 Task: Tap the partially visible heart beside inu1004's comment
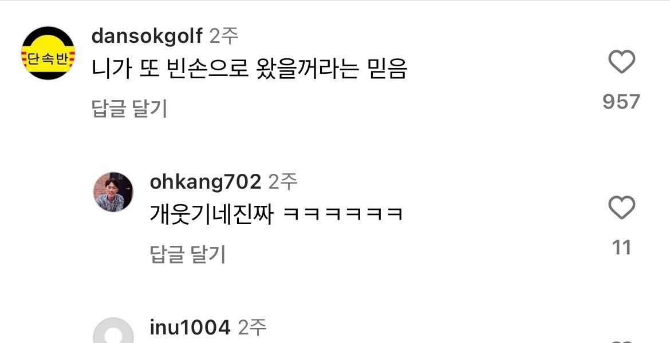click(x=622, y=341)
